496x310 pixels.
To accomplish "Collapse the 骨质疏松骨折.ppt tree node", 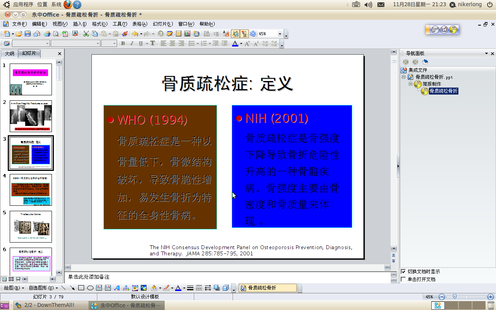I will point(403,77).
